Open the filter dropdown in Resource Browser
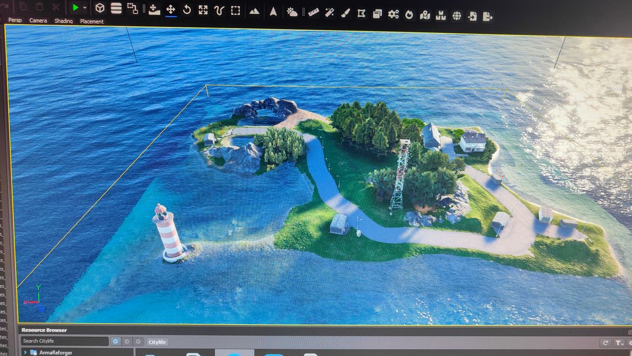Image resolution: width=632 pixels, height=356 pixels. (x=619, y=343)
